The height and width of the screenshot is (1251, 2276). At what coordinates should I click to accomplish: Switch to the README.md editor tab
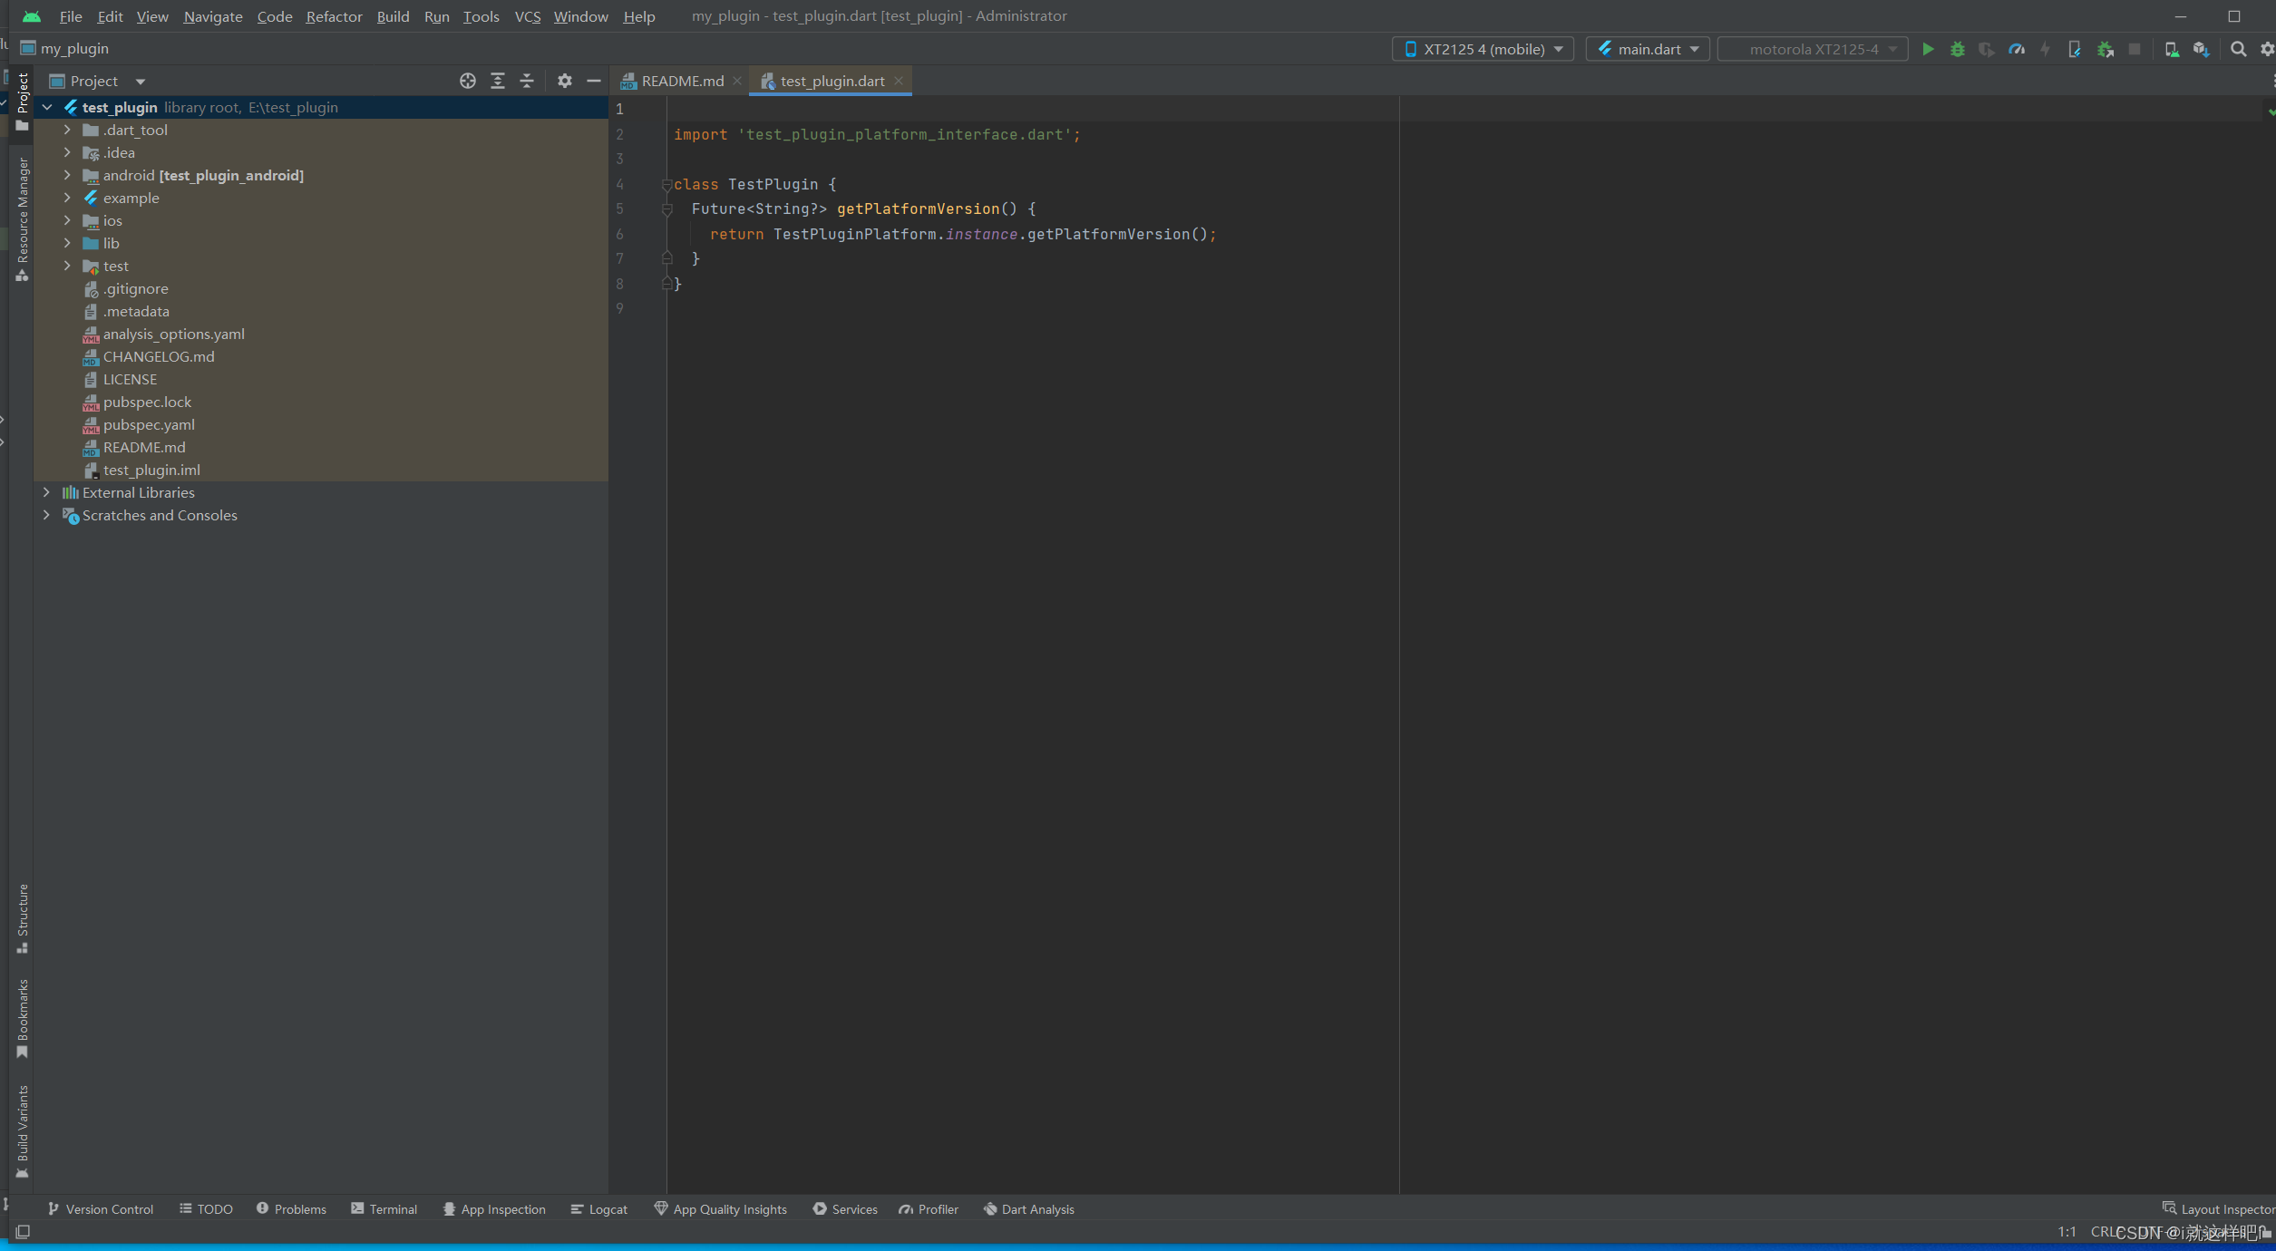tap(682, 81)
